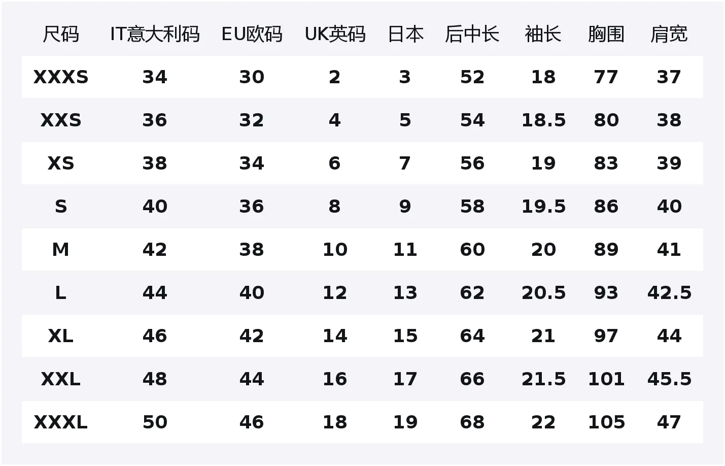Click the 袖长 column header
Screen dimensions: 725x466
click(x=543, y=35)
